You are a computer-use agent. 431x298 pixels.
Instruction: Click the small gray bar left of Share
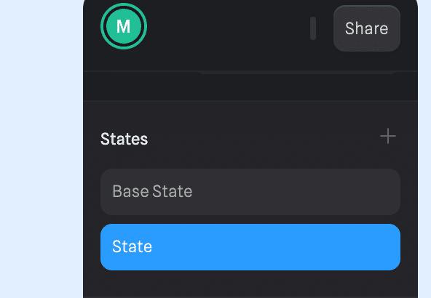313,28
